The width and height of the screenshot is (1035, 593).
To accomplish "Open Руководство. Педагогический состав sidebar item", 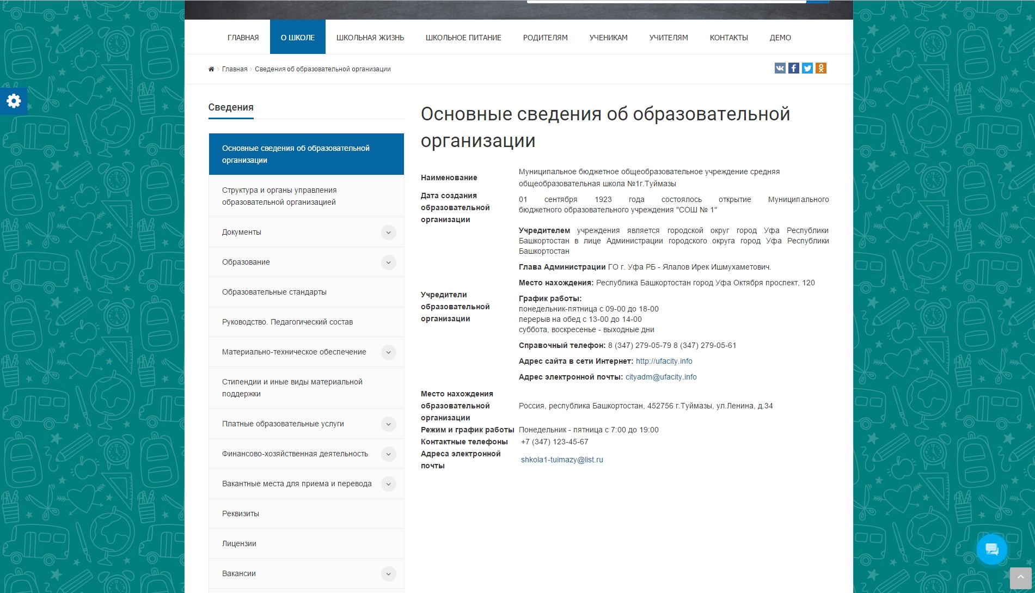I will click(x=287, y=322).
